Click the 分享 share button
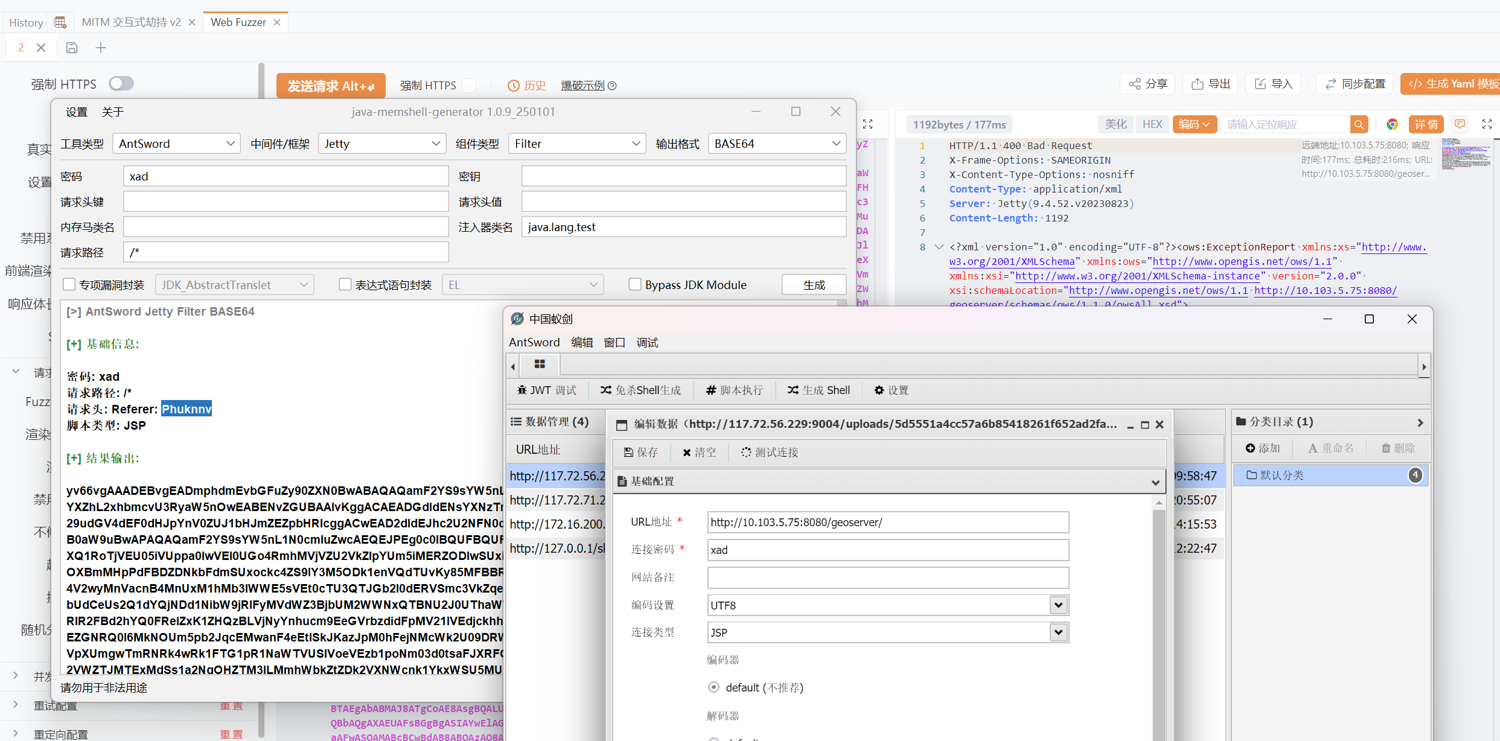This screenshot has height=741, width=1500. pyautogui.click(x=1147, y=84)
